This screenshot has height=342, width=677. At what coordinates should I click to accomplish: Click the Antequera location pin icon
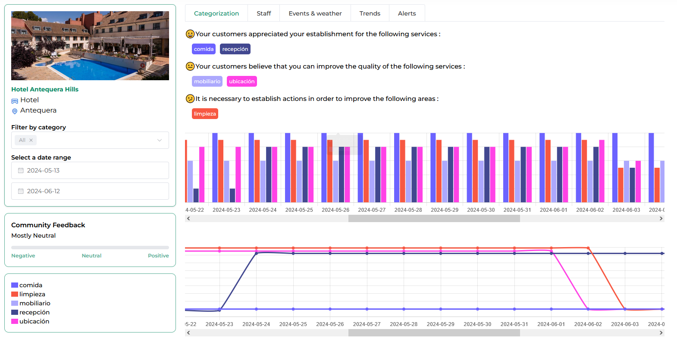[x=15, y=111]
